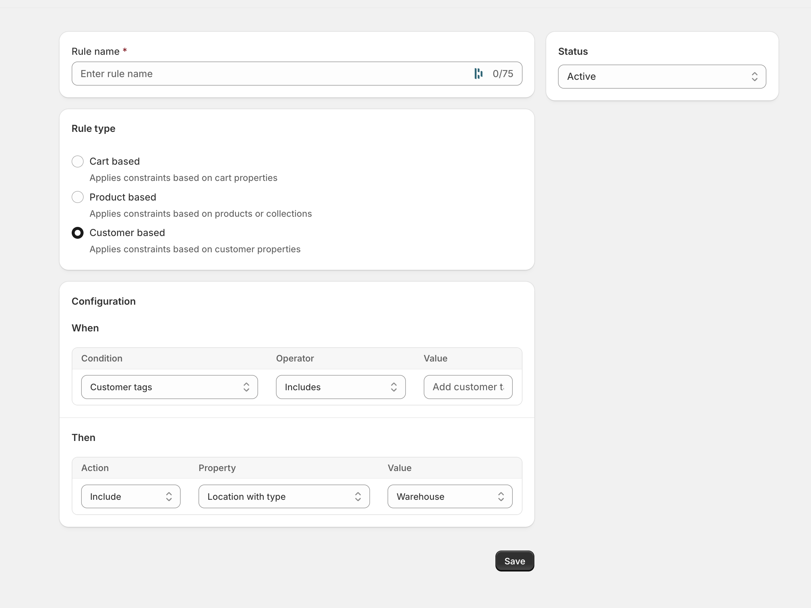Click the app logo icon in rule name field

coord(478,74)
